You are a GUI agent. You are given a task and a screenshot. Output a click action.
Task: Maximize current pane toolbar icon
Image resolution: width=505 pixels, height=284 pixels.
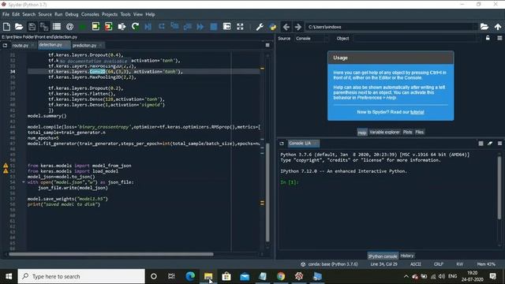[x=226, y=27]
